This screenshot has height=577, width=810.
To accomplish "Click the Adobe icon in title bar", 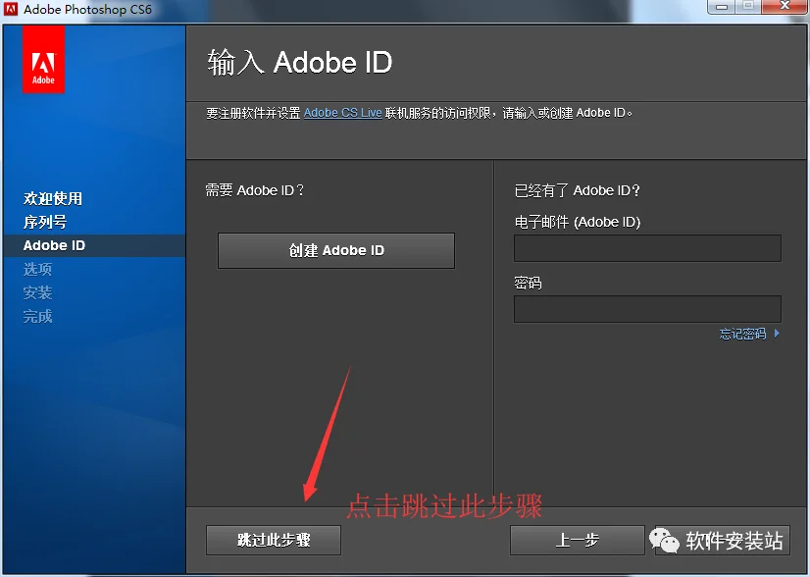I will (x=11, y=9).
